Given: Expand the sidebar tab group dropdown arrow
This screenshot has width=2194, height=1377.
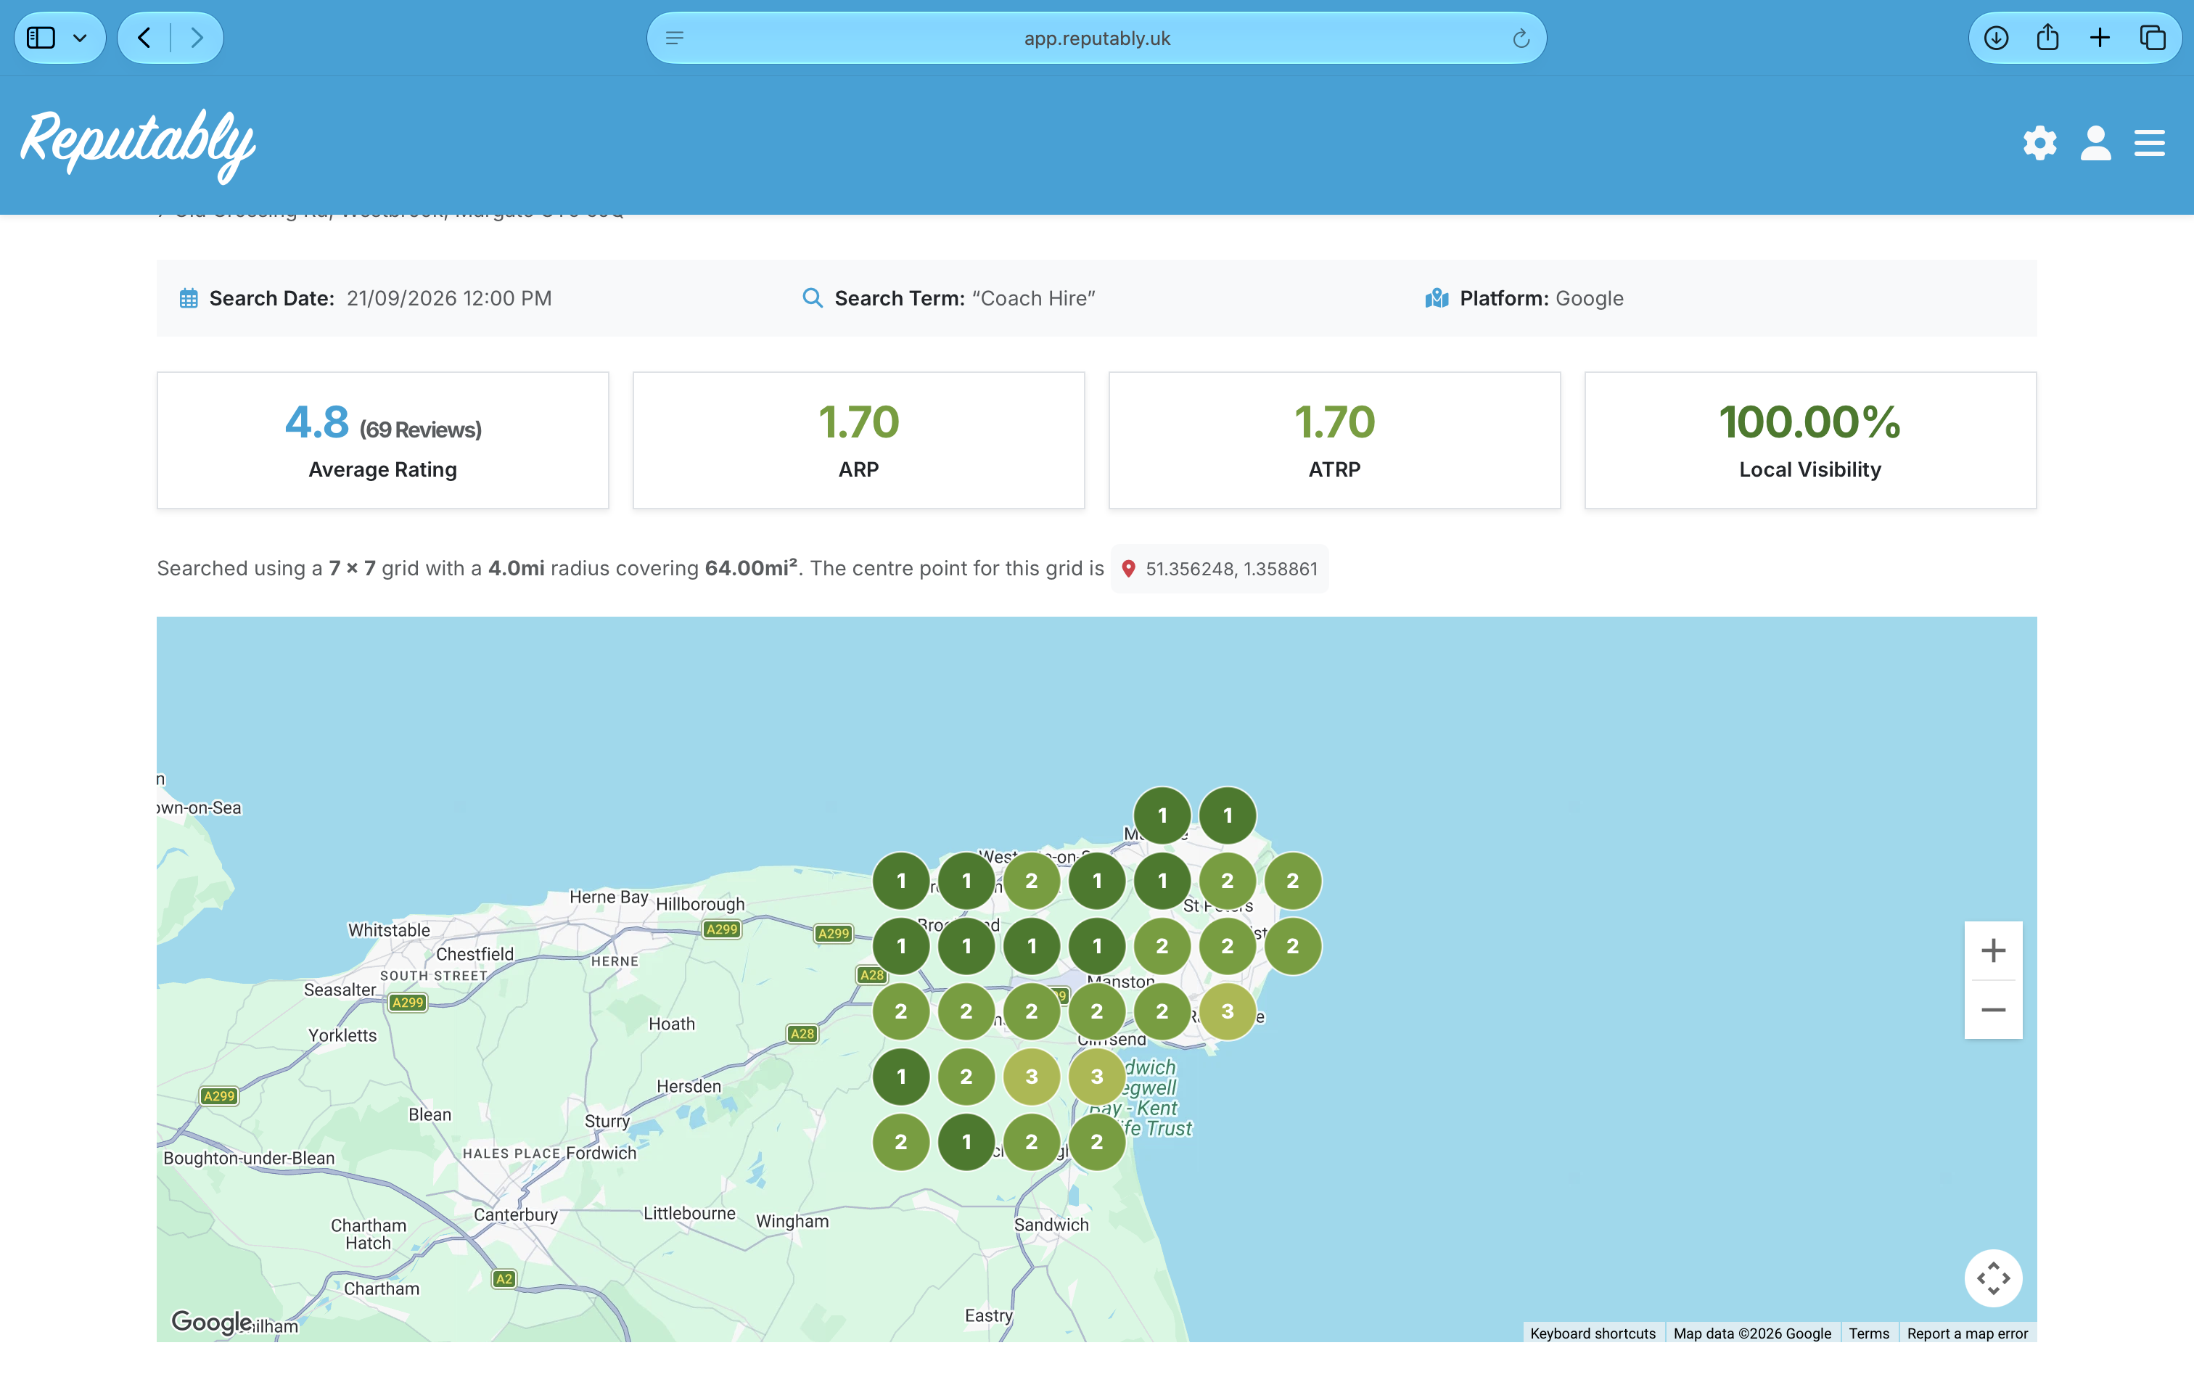Looking at the screenshot, I should click(x=80, y=38).
